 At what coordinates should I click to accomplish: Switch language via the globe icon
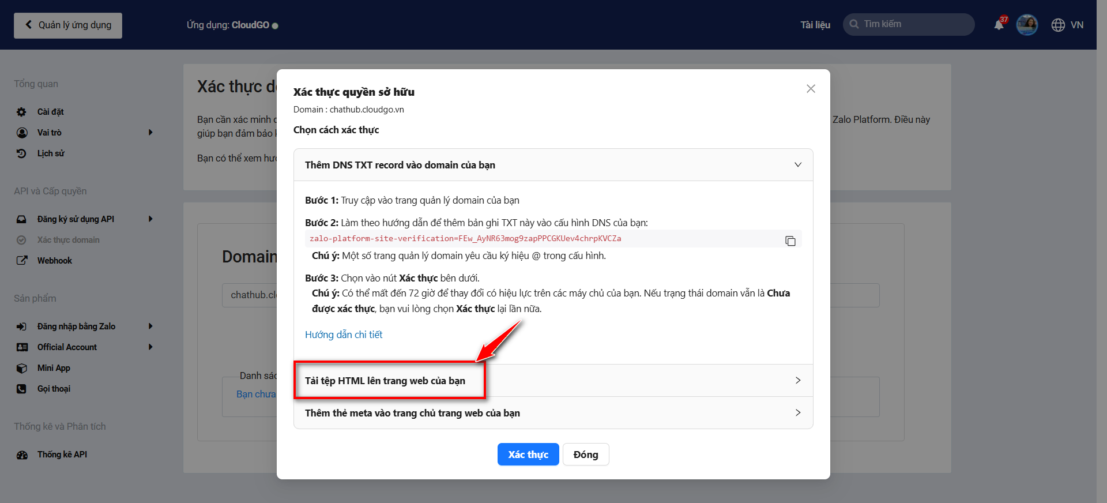(1058, 25)
